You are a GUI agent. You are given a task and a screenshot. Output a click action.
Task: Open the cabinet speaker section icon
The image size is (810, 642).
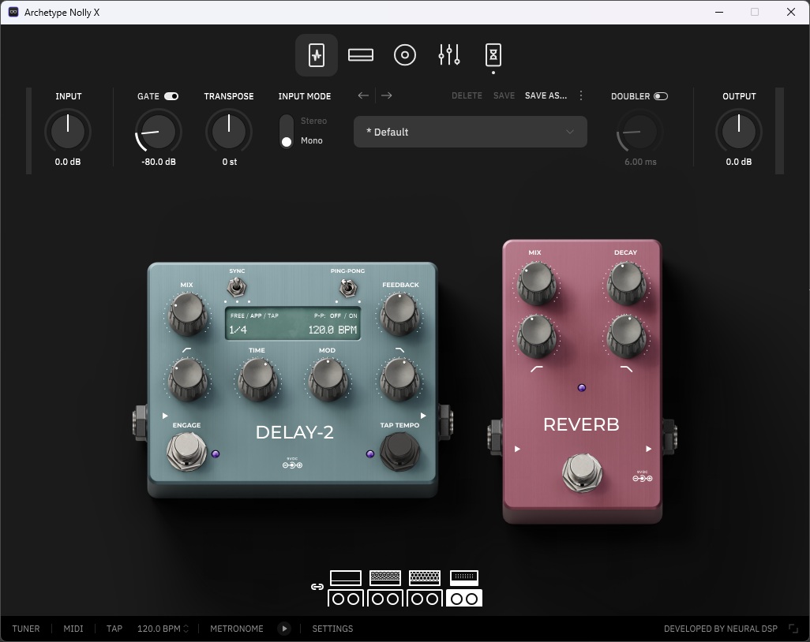[x=404, y=54]
